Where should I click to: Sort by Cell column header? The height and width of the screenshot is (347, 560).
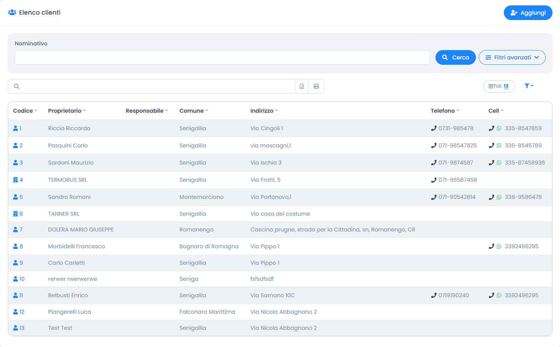tap(496, 111)
